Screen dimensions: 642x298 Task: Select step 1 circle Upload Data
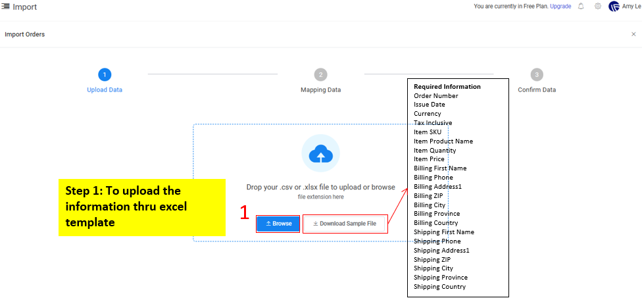(x=105, y=74)
